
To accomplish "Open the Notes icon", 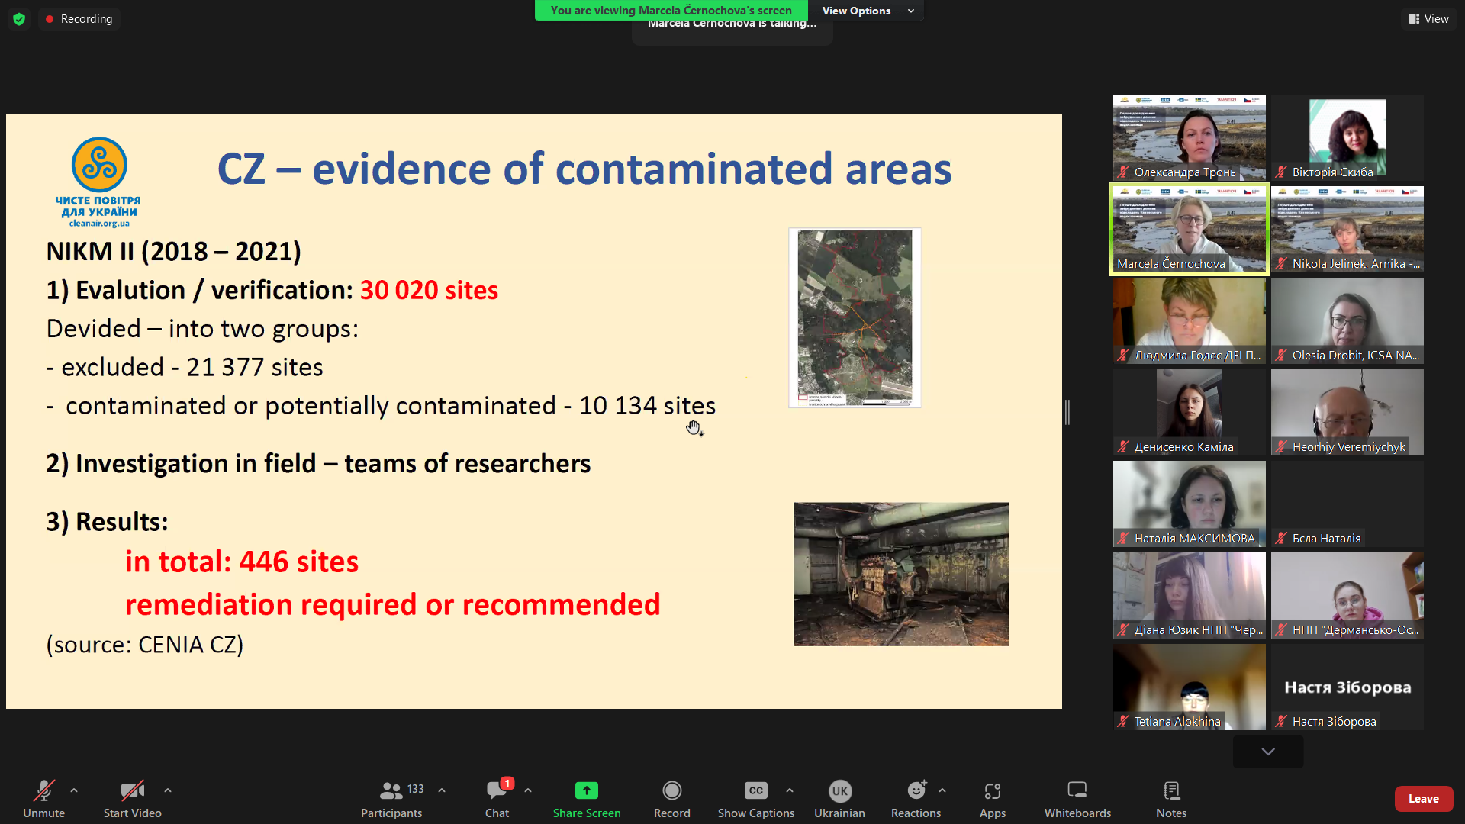I will [x=1170, y=791].
